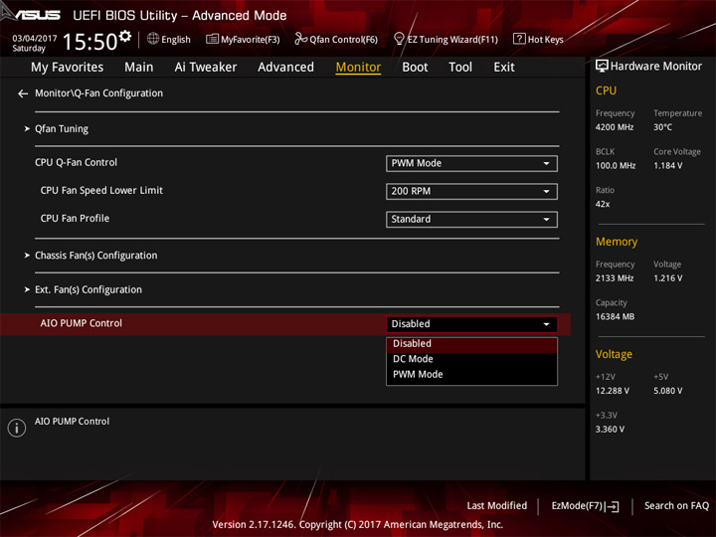The width and height of the screenshot is (716, 537).
Task: Click the Version 2.17.1246 copyright text
Action: (x=358, y=525)
